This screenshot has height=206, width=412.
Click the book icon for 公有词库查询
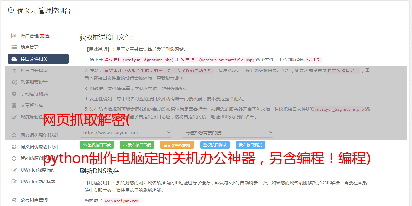pos(14,200)
